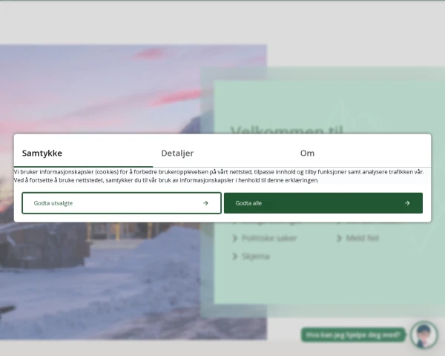Viewport: 445px width, 356px height.
Task: Switch to the Detaljer tab
Action: coord(222,154)
